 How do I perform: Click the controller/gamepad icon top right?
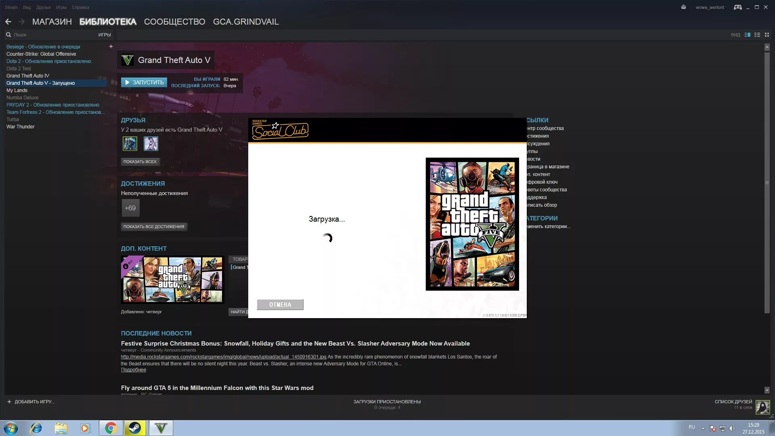tap(738, 7)
